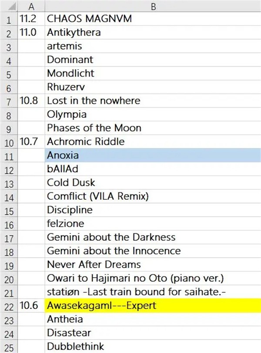Image resolution: width=261 pixels, height=353 pixels.
Task: Select row 11 header
Action: click(9, 155)
